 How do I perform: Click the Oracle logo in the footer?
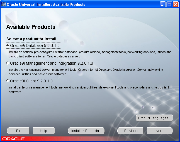[13, 139]
